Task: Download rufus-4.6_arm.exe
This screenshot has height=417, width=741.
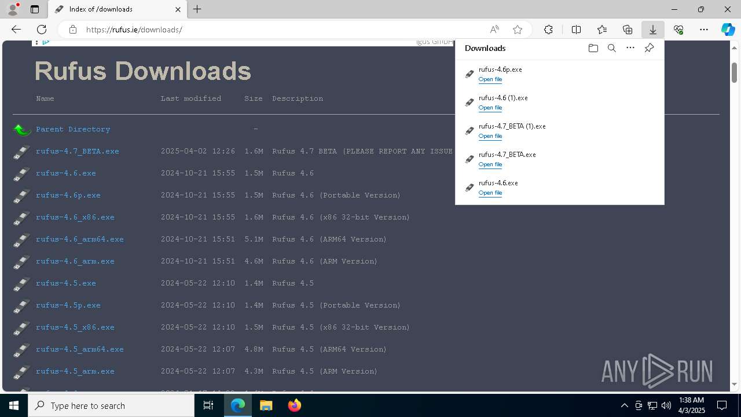Action: 75,261
